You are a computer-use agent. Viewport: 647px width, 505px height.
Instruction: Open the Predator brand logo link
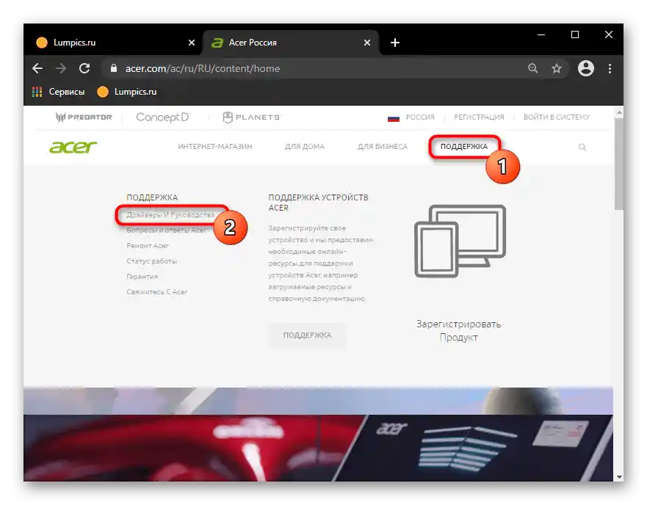tap(84, 117)
